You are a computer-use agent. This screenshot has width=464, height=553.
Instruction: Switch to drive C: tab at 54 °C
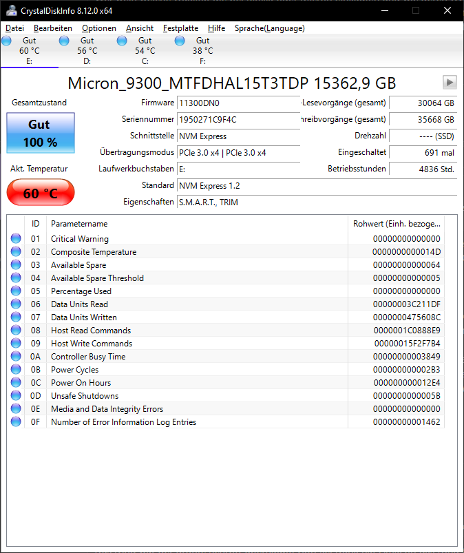145,51
